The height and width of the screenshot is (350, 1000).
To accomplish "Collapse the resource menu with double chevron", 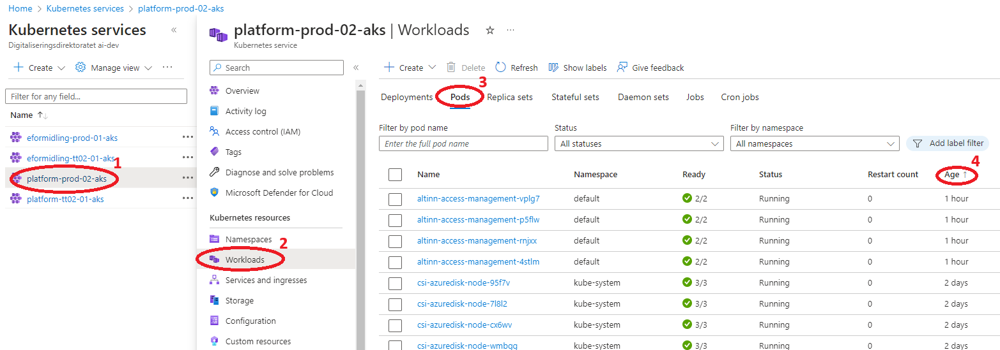I will pyautogui.click(x=356, y=68).
